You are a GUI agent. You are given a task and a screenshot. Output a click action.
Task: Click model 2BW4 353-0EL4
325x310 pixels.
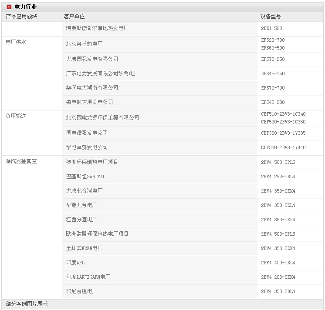(278, 205)
